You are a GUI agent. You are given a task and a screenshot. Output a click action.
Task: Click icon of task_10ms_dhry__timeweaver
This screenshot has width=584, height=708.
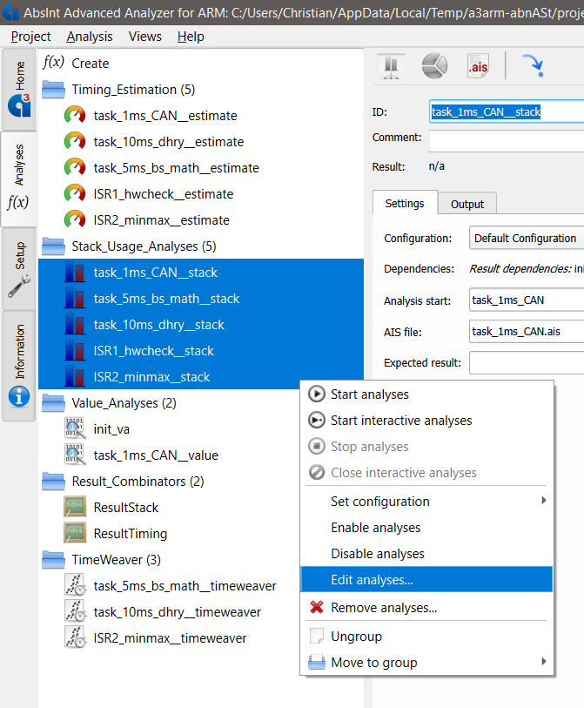pos(75,612)
